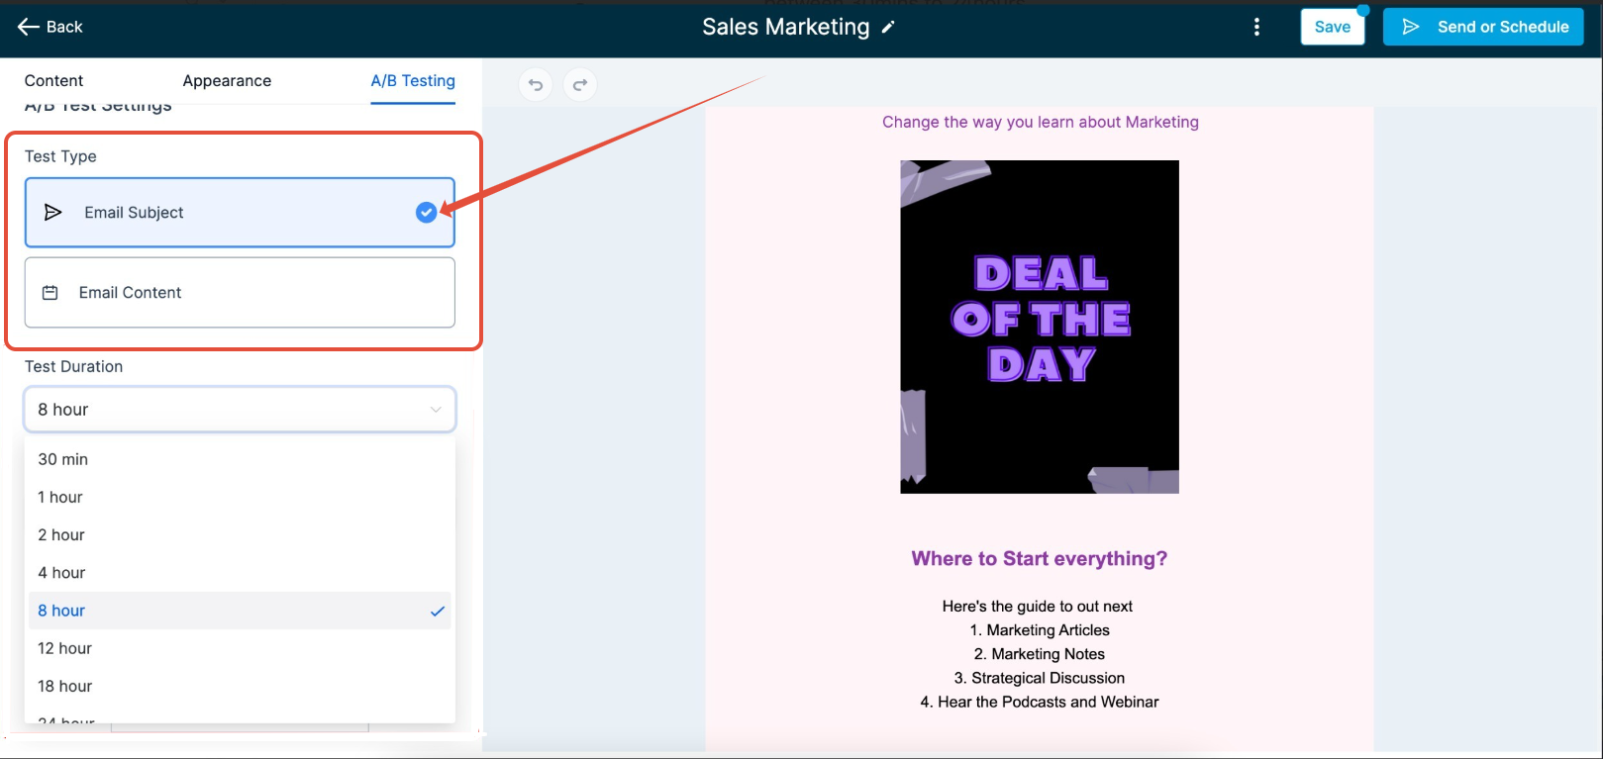Click paper-plane icon on Send or Schedule
The image size is (1603, 759).
pos(1411,27)
